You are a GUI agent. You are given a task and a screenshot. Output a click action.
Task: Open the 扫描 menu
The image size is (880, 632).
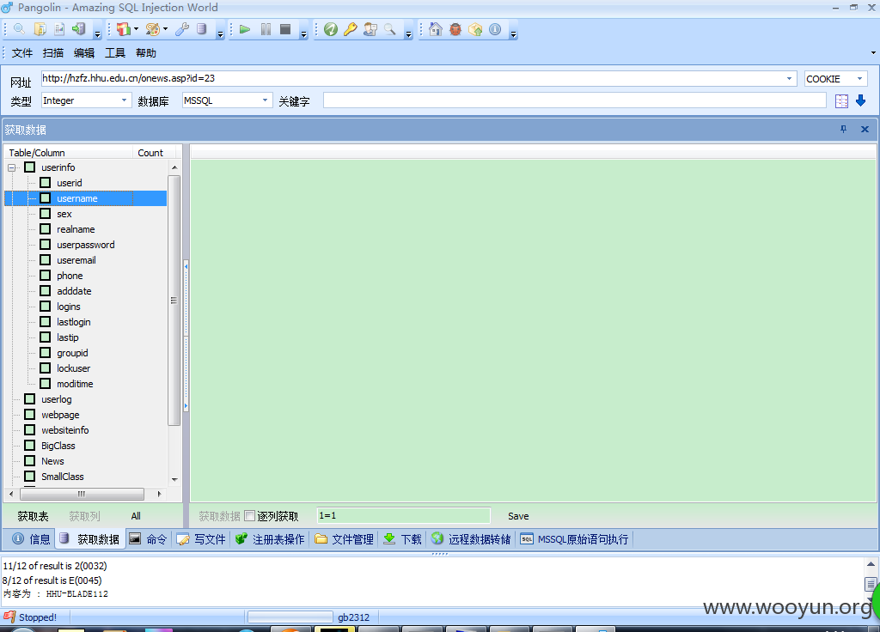(52, 52)
